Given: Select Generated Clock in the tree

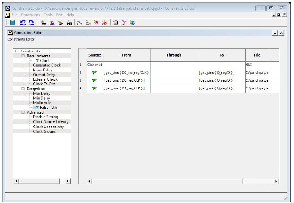Looking at the screenshot, I should (47, 65).
